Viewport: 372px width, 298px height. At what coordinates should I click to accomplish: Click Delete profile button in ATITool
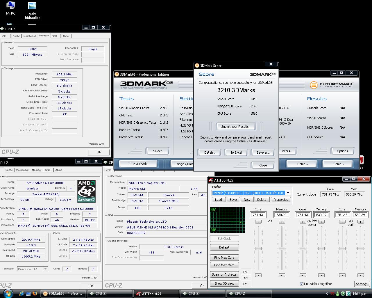point(262,200)
